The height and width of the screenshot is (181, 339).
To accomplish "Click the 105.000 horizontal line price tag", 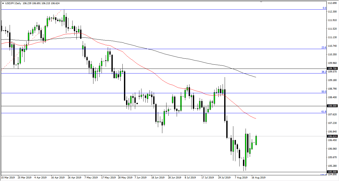I will click(x=332, y=172).
